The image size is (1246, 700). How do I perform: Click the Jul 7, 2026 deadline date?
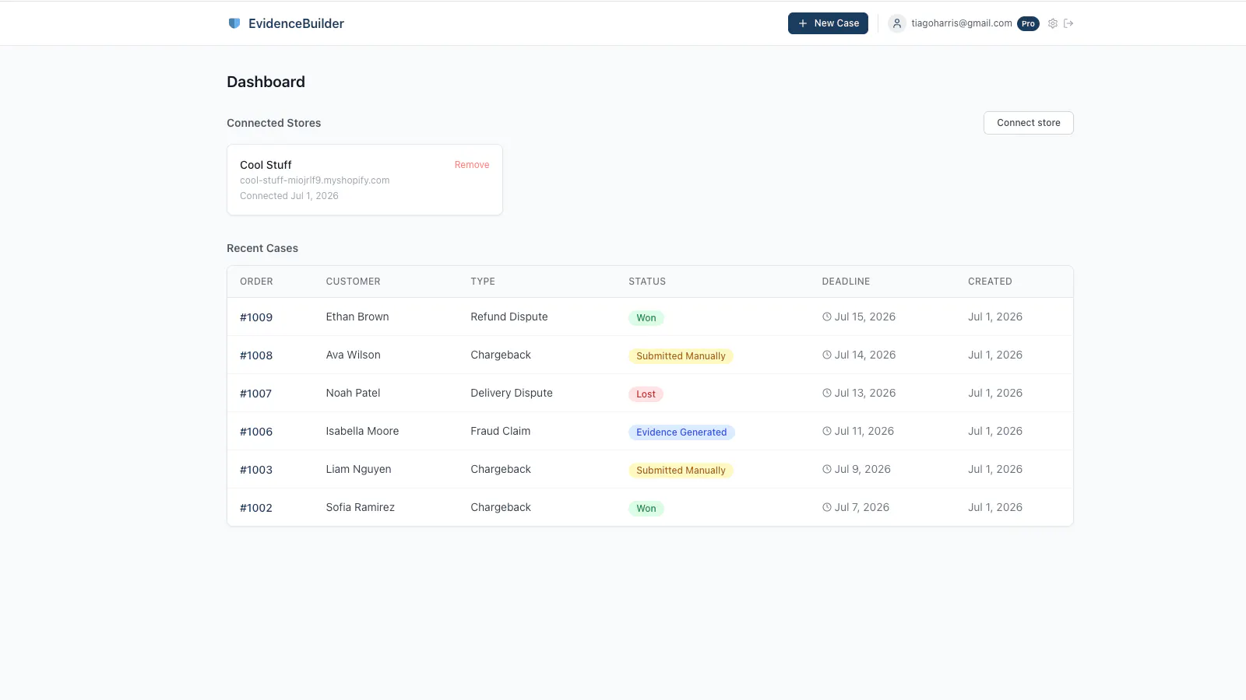862,507
